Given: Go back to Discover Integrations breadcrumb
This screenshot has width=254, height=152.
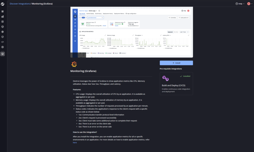Looking at the screenshot, I should [20, 4].
